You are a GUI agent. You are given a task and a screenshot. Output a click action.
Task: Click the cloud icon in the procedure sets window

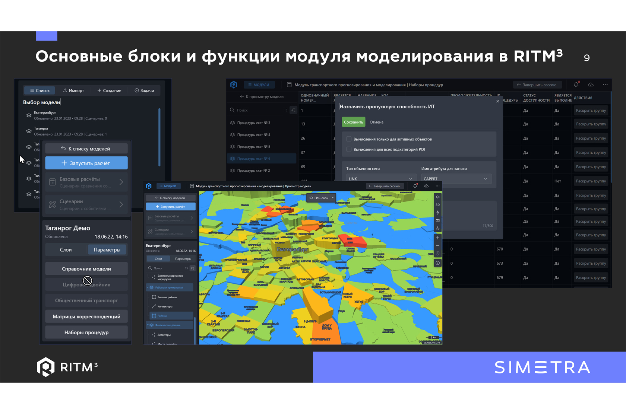591,85
